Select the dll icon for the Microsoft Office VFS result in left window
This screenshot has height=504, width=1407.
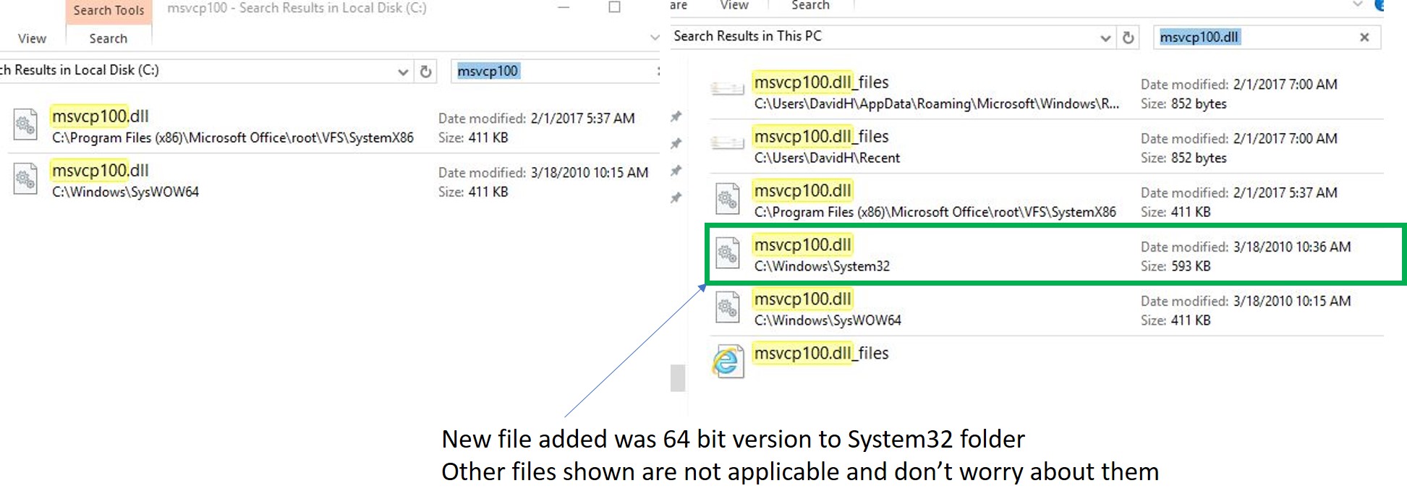coord(25,125)
